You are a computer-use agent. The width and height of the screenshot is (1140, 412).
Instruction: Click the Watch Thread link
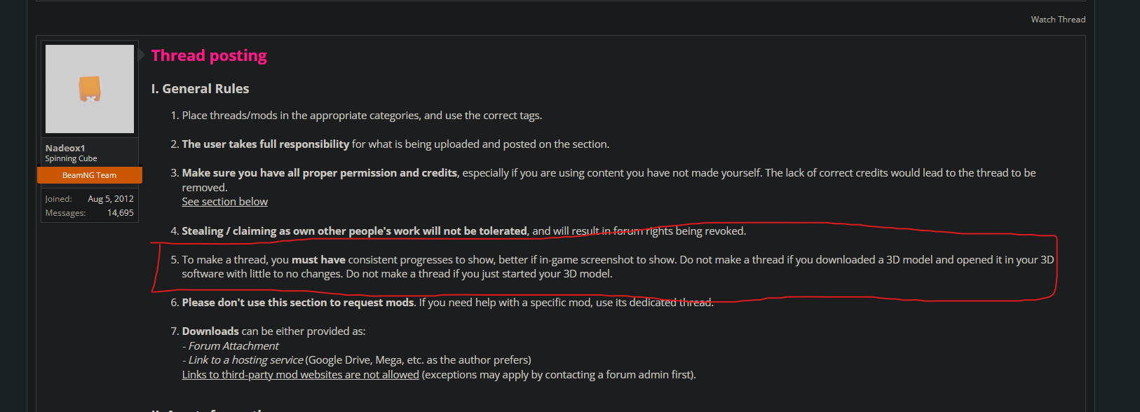pos(1058,20)
